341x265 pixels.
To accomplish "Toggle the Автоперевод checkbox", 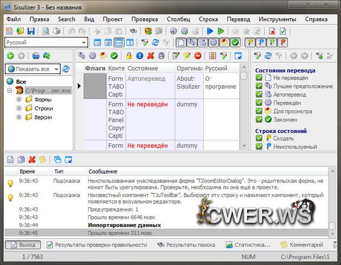I will pos(259,94).
